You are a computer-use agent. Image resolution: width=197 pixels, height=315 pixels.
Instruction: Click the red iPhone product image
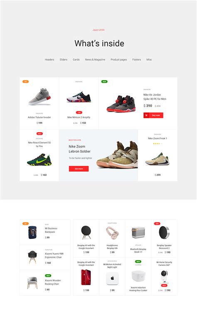point(86,277)
